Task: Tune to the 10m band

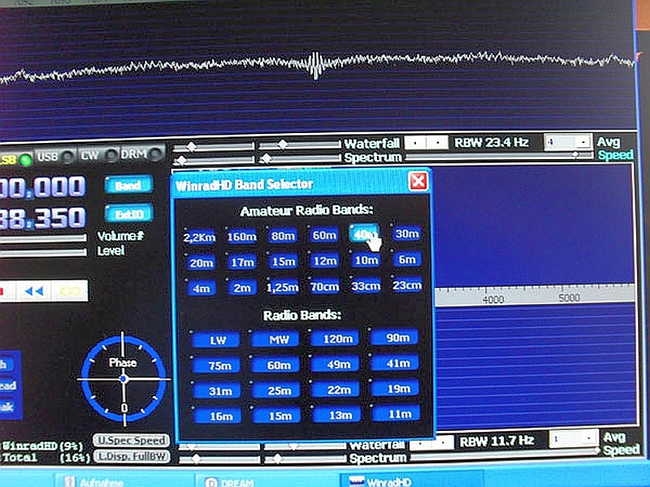Action: 366,260
